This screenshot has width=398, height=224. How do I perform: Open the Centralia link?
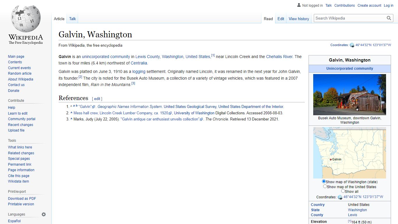coord(139,63)
